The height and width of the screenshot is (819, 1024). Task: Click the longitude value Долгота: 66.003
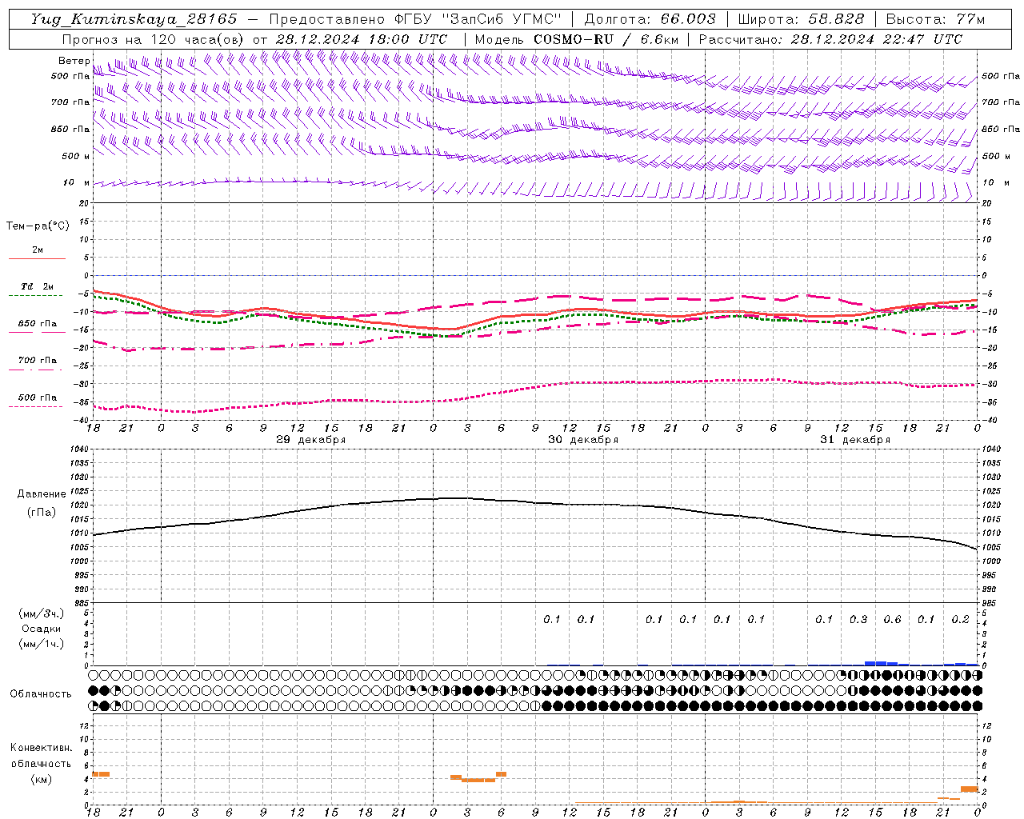click(650, 19)
